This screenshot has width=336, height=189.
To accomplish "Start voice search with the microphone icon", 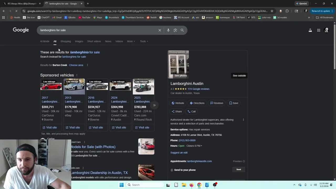I will point(168,30).
